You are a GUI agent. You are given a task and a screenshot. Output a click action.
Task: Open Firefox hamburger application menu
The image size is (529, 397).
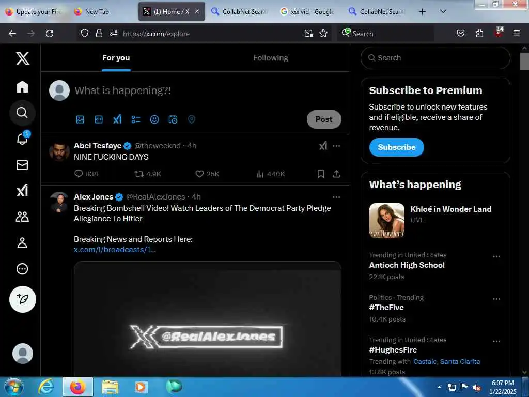[516, 33]
